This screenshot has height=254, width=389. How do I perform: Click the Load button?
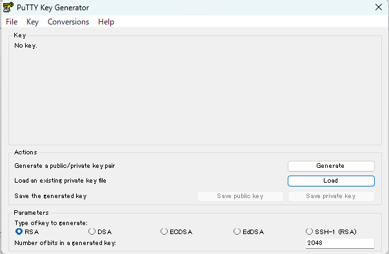click(331, 181)
